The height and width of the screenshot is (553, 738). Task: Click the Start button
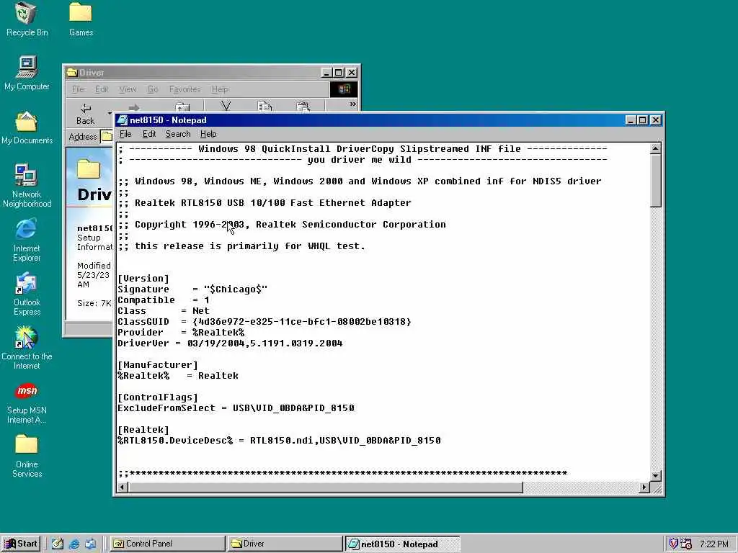point(21,544)
